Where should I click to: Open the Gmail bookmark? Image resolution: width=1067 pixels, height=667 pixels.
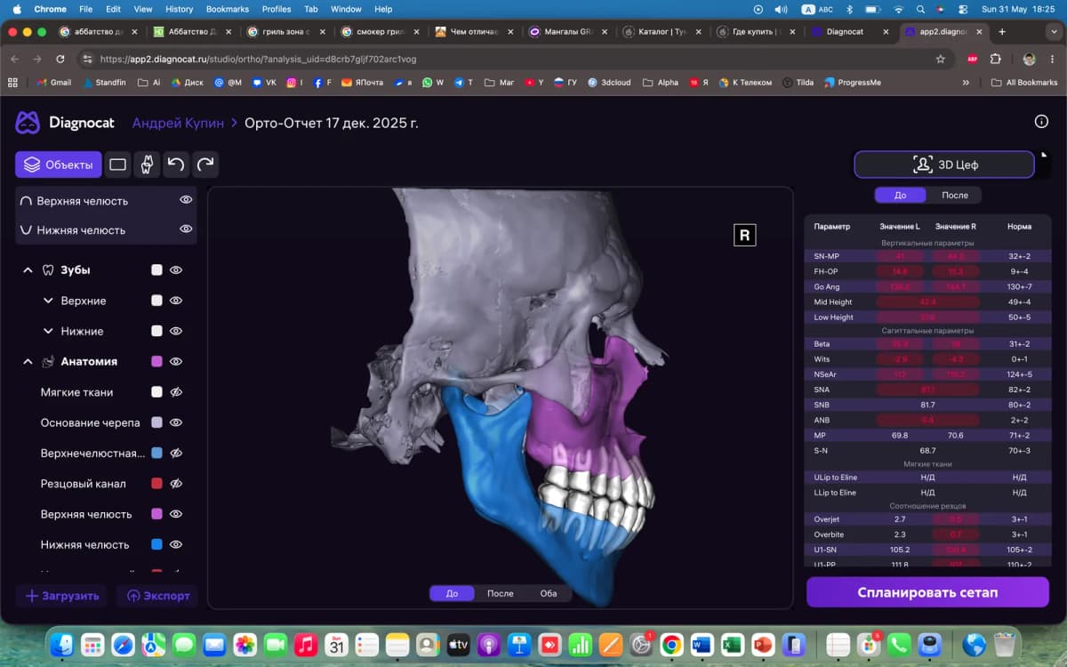[53, 83]
